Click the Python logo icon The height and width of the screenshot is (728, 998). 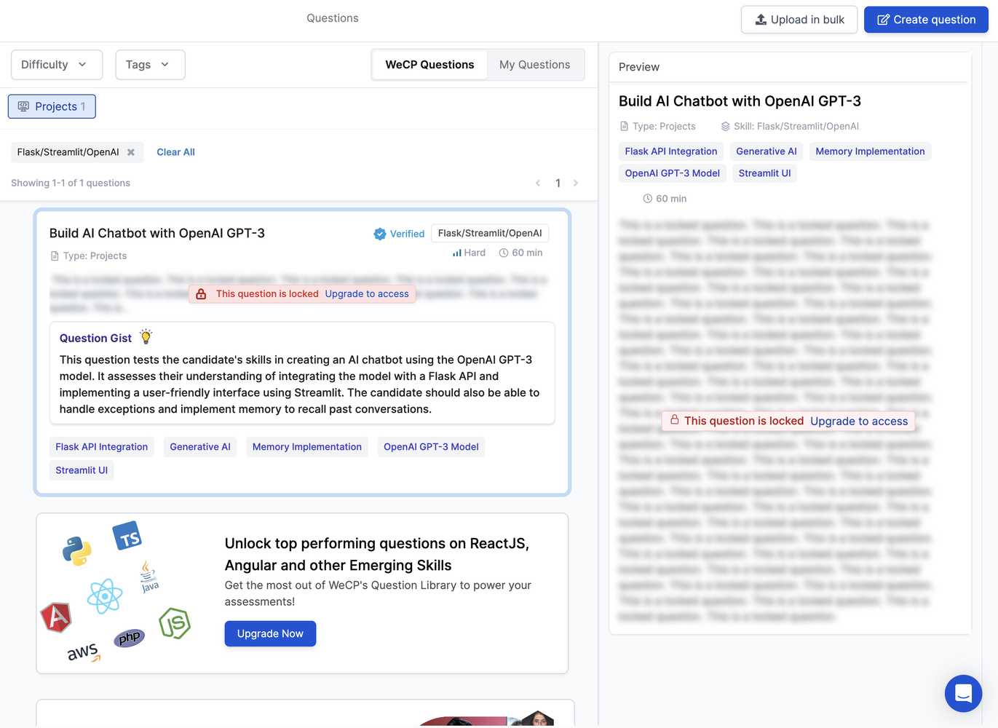[77, 551]
